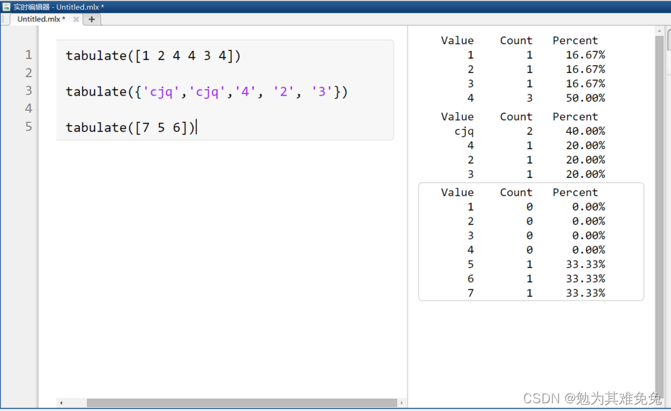Image resolution: width=671 pixels, height=411 pixels.
Task: Click line number 5 in the gutter
Action: [28, 126]
